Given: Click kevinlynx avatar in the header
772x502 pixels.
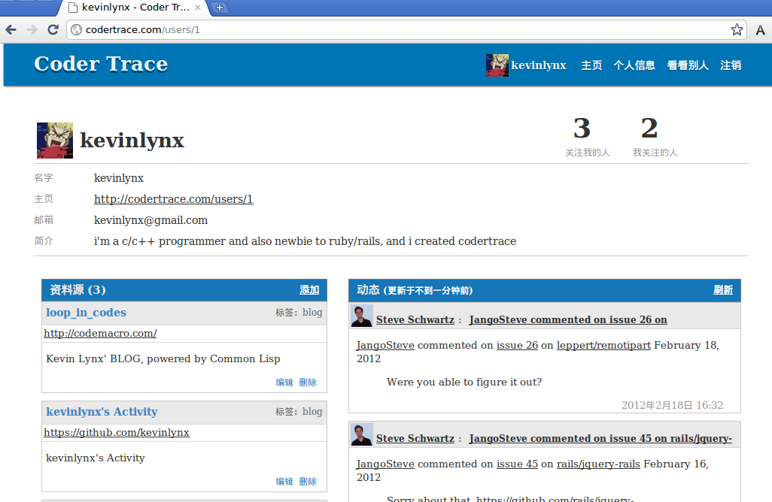Looking at the screenshot, I should [497, 65].
